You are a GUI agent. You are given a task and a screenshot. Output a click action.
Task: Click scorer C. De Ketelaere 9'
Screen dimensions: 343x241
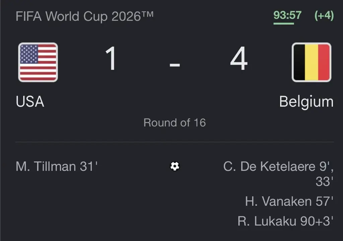pyautogui.click(x=278, y=166)
